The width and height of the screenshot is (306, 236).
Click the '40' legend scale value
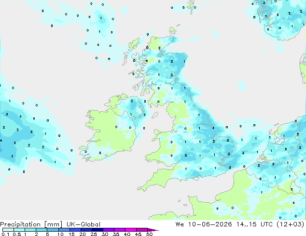127,234
